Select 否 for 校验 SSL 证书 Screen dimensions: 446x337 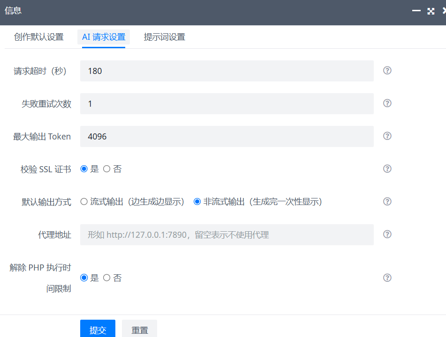[106, 169]
